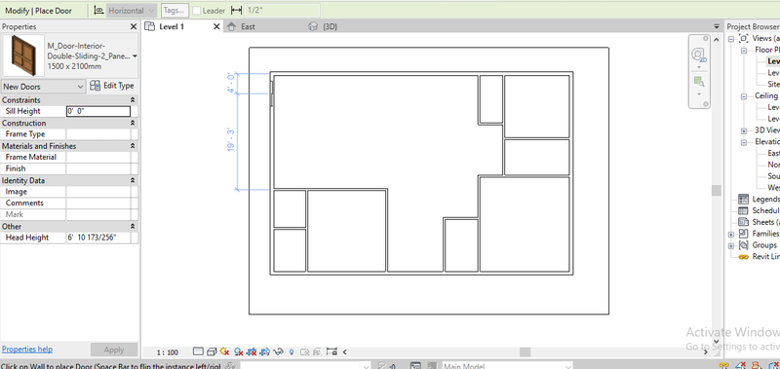Click the Zoom Region icon on navigation bar
Viewport: 780px width, 369px height.
699,81
